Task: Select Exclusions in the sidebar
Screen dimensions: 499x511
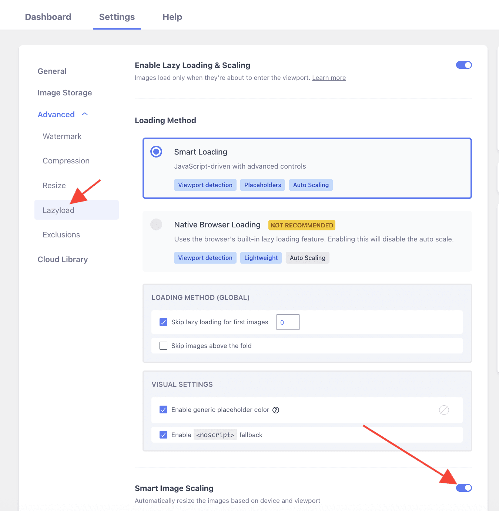Action: 61,235
